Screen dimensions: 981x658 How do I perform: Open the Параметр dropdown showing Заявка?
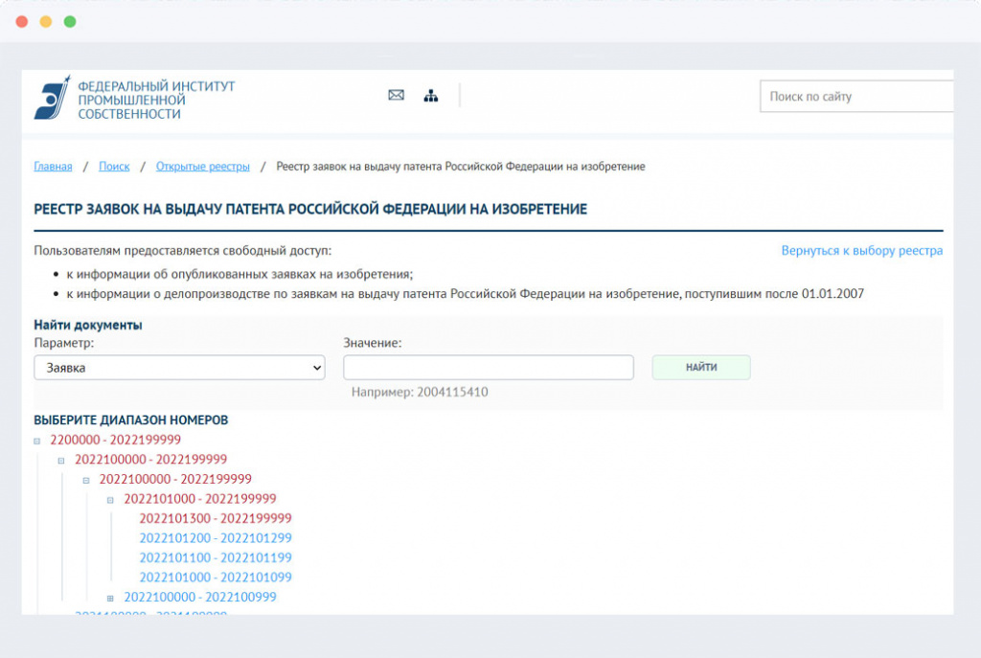(x=179, y=367)
